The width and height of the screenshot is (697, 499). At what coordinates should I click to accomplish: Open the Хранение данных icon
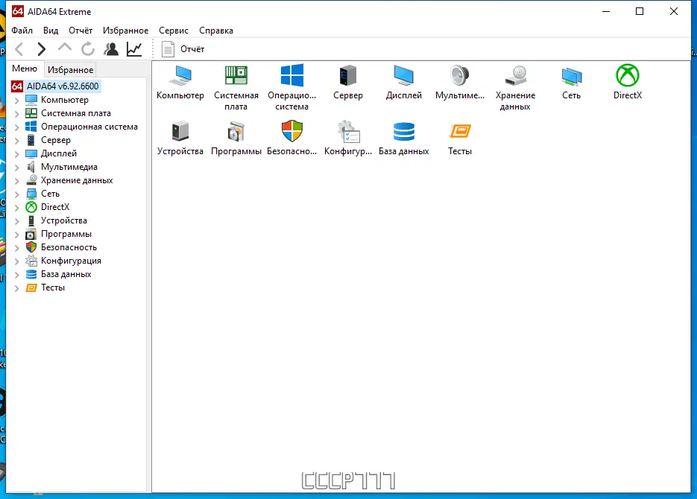coord(515,78)
